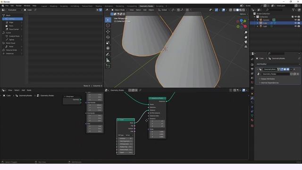
Task: Open the viewport Options dropdown
Action: coord(243,14)
